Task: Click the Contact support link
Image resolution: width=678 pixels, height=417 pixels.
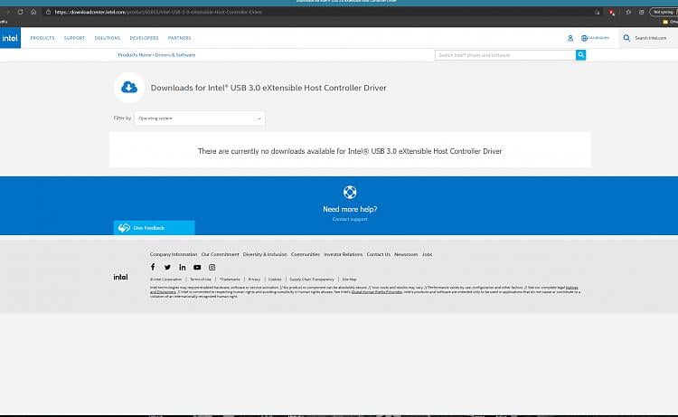Action: [350, 219]
